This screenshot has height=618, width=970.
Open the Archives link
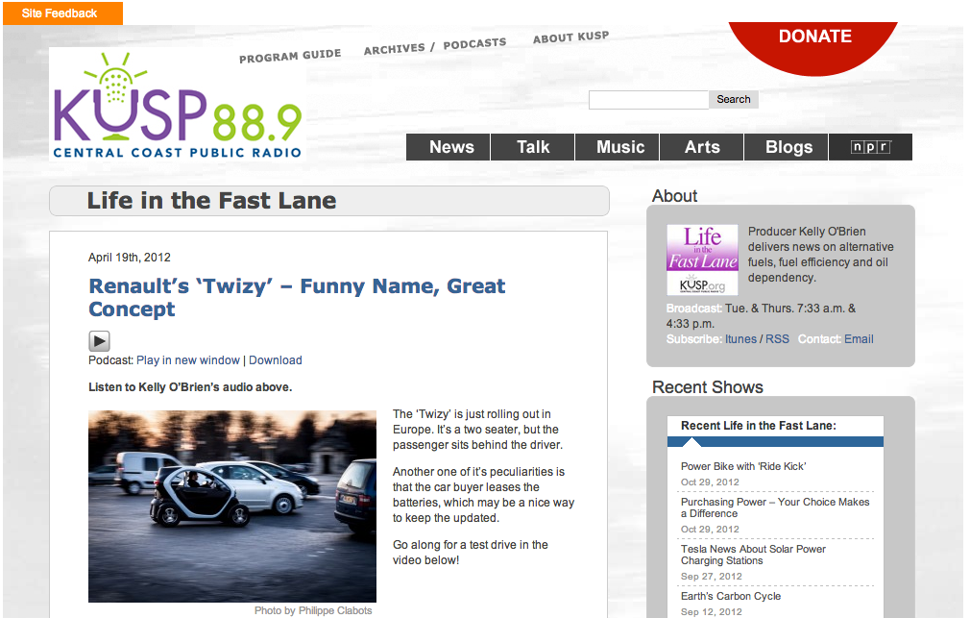tap(394, 48)
